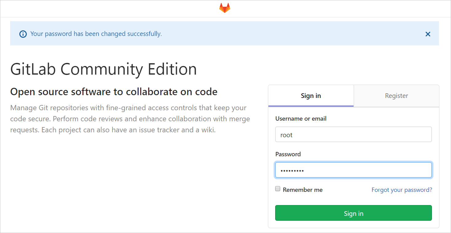The width and height of the screenshot is (451, 233).
Task: Click empty area of the blue alert banner
Action: 292,34
